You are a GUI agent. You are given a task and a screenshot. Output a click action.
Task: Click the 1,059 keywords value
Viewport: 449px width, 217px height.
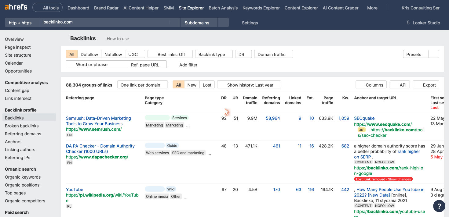pos(344,118)
